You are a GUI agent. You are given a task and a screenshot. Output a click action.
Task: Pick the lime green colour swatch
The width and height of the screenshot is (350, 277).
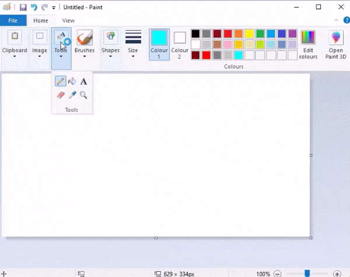260,45
